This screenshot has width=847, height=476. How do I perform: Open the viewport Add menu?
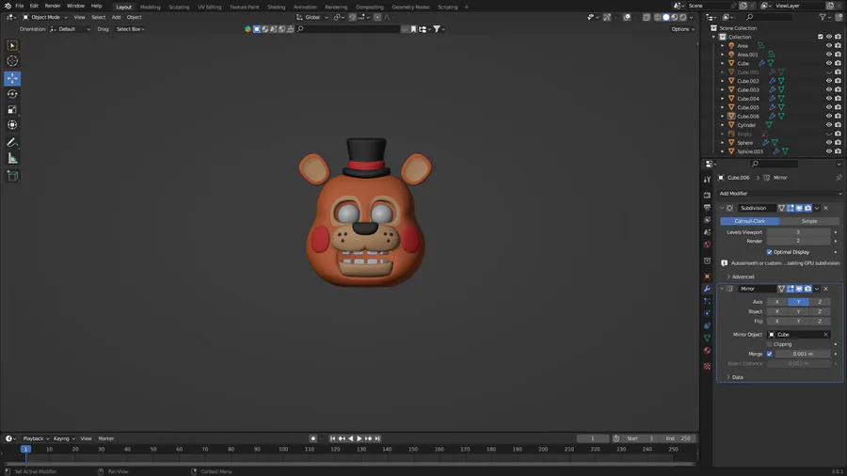116,17
